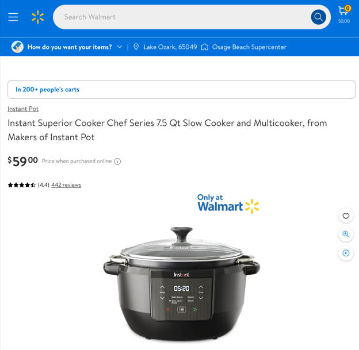Click the location pin icon

(x=136, y=47)
